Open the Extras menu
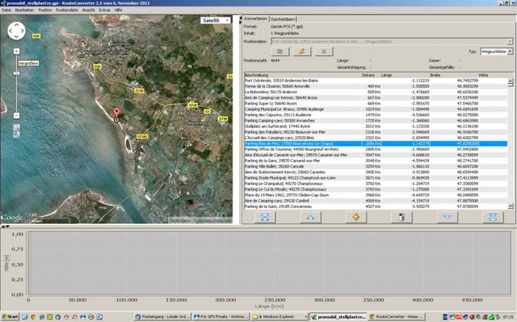 click(105, 10)
